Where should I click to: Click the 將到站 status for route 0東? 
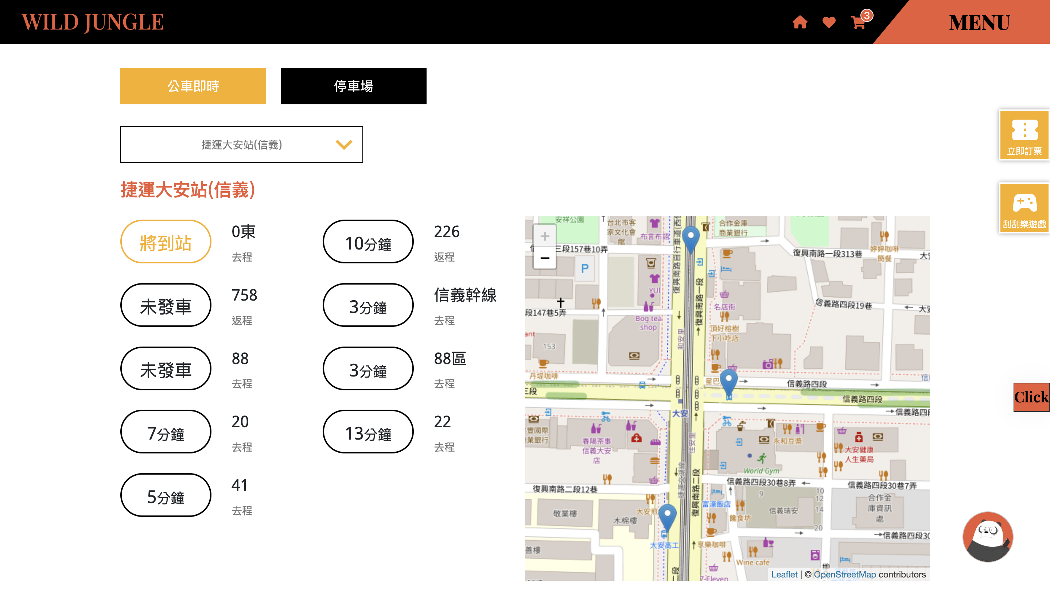pos(166,242)
